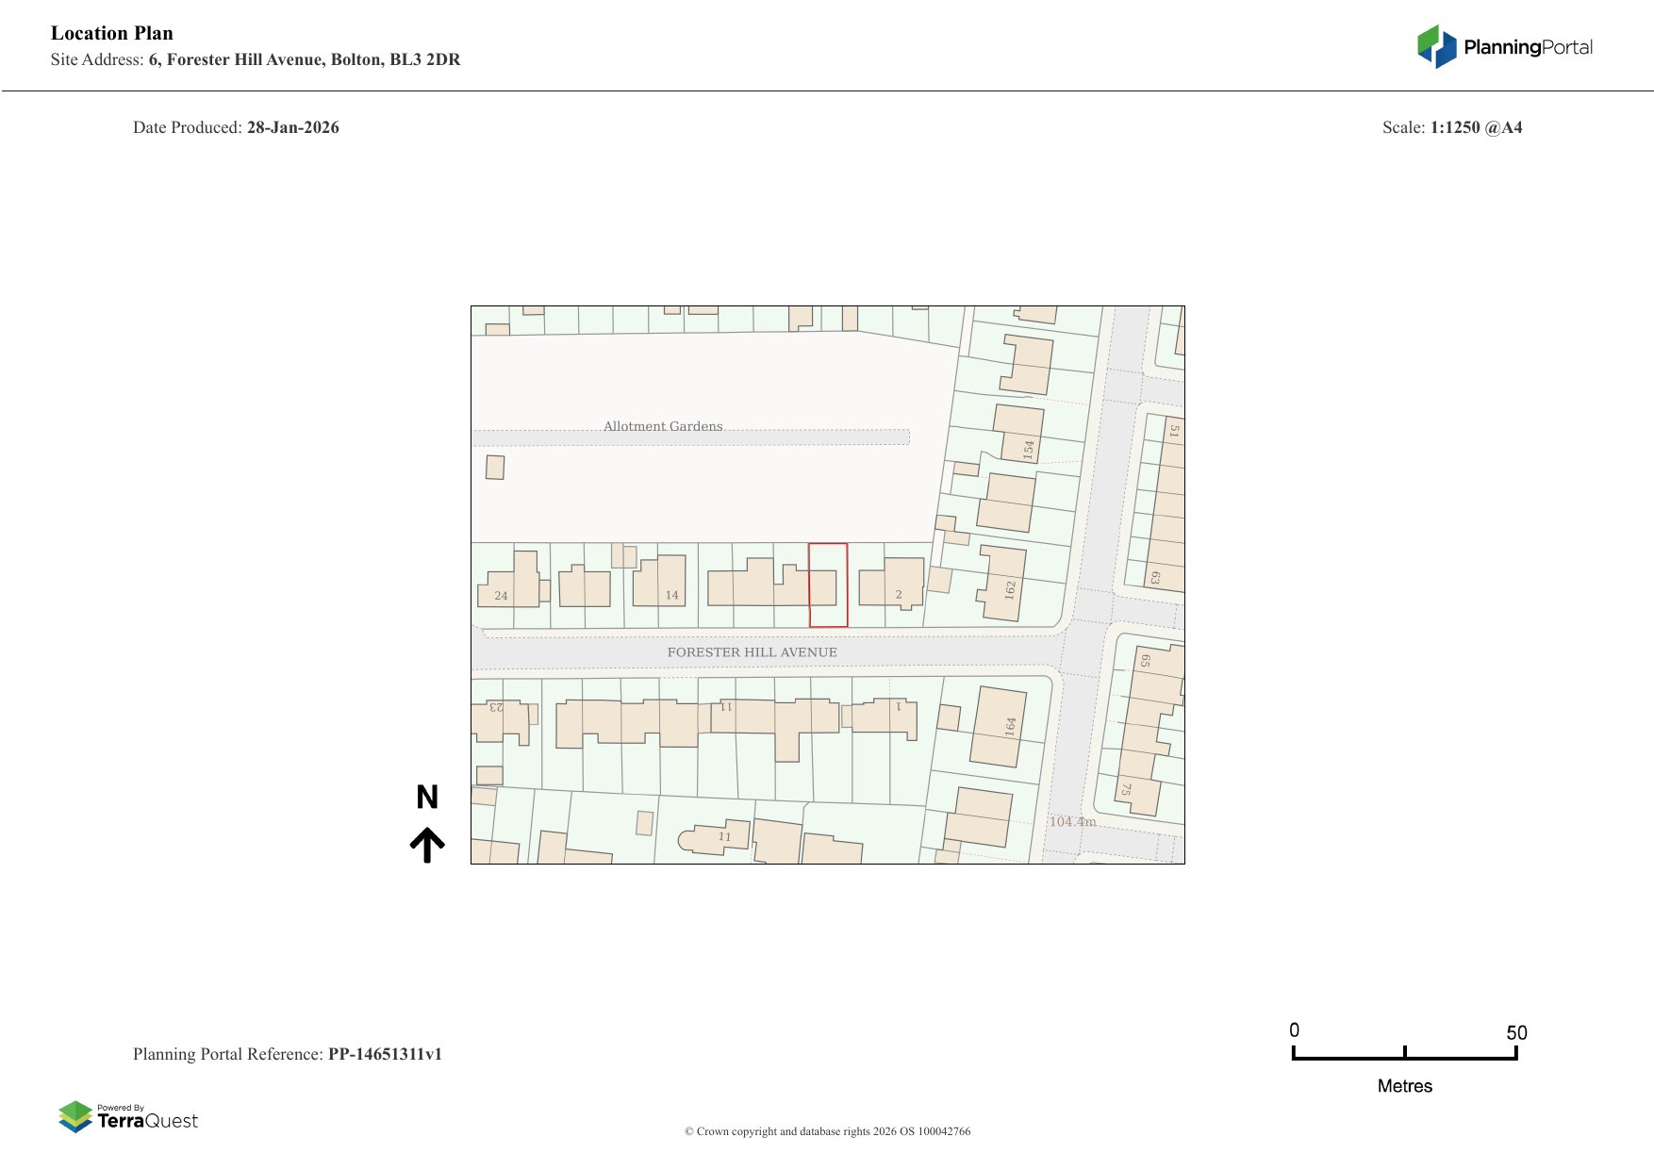
Task: Click the site address text
Action: coord(304,59)
